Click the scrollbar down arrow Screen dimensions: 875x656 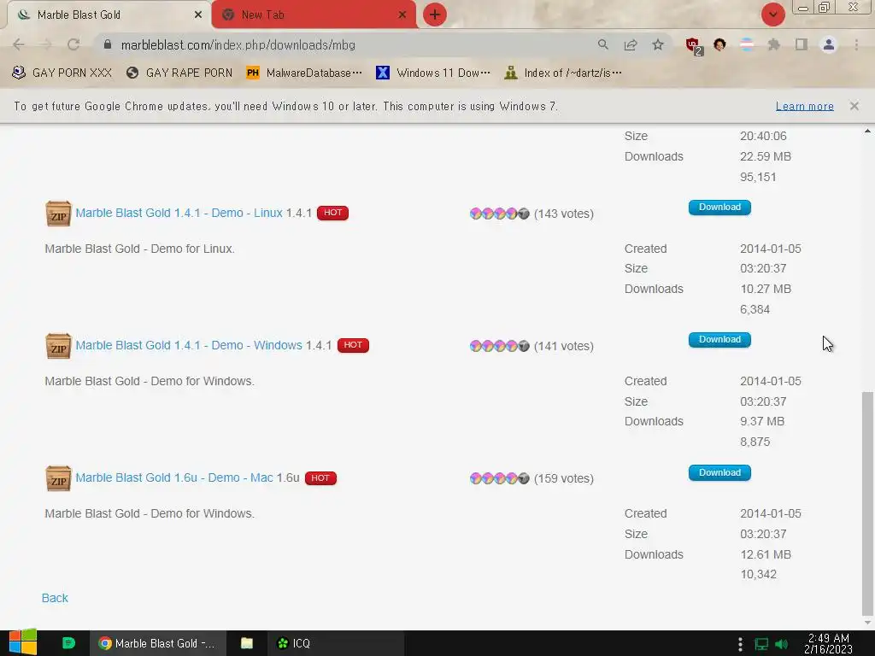point(867,623)
